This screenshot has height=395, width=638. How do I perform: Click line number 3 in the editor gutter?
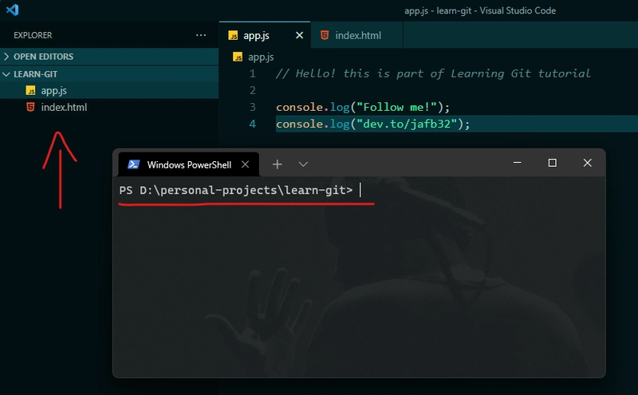(x=252, y=106)
